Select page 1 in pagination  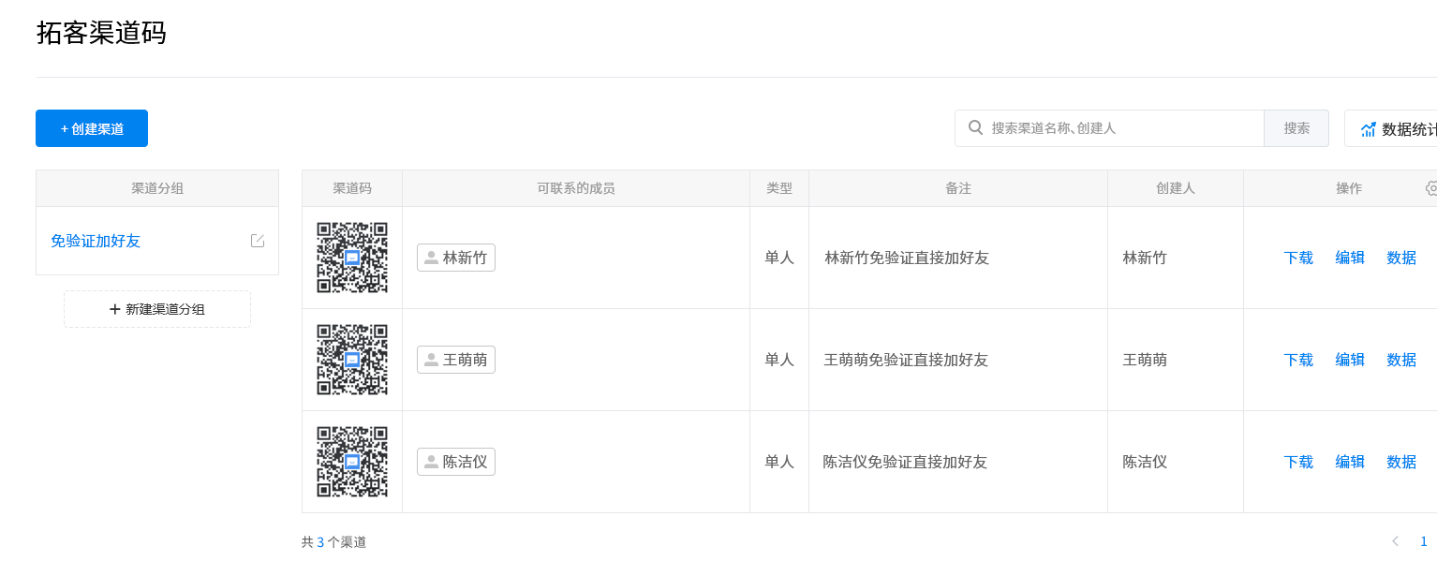pyautogui.click(x=1424, y=541)
